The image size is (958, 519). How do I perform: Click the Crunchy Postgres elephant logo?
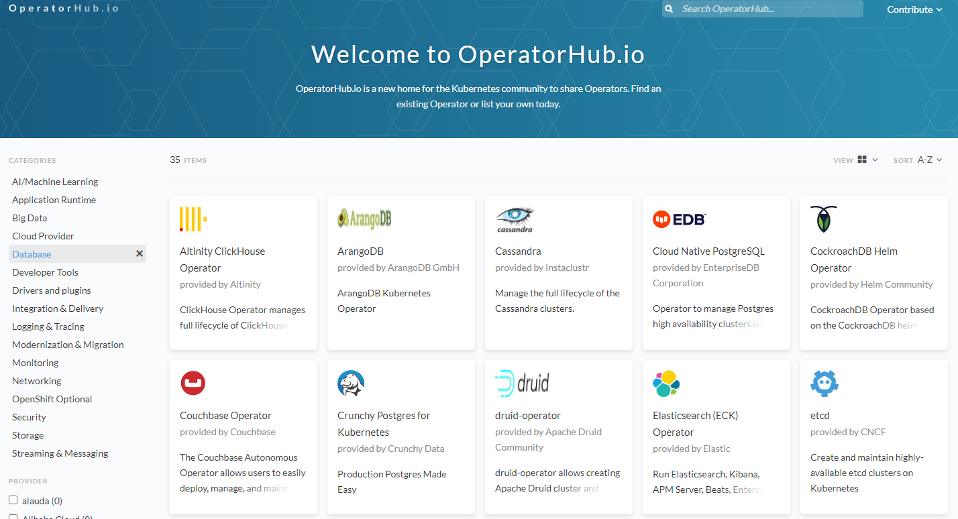click(x=351, y=383)
